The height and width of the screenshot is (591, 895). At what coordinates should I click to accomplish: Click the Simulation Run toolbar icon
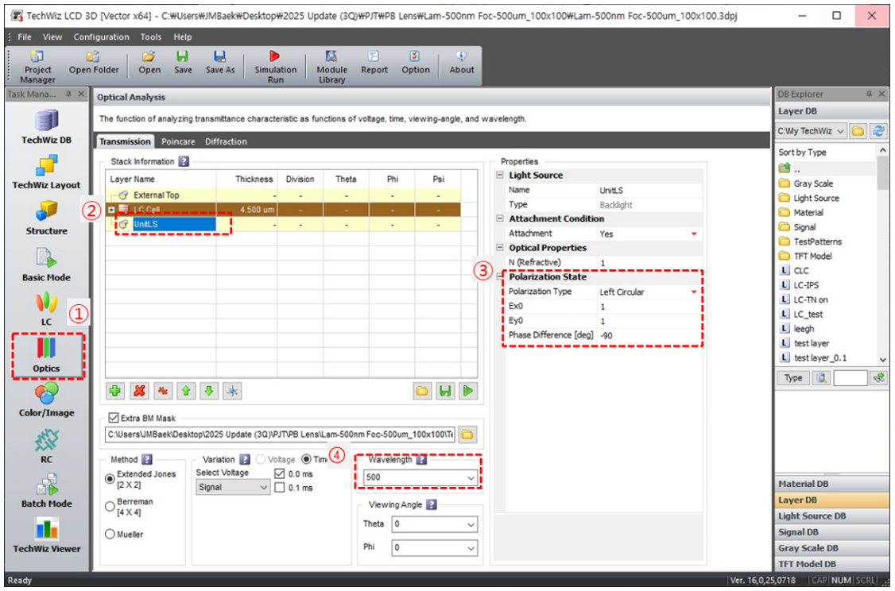pyautogui.click(x=275, y=64)
